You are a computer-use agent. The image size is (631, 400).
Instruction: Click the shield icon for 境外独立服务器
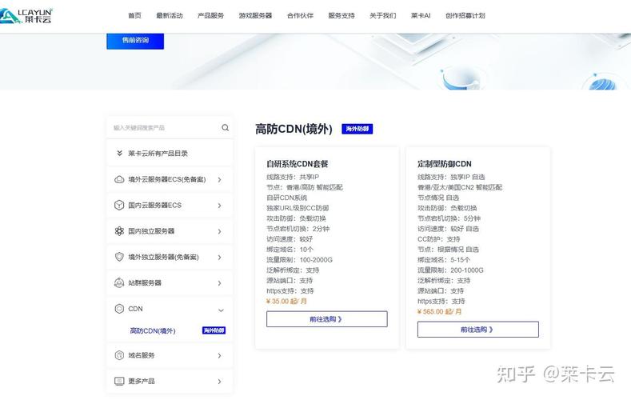pos(119,257)
